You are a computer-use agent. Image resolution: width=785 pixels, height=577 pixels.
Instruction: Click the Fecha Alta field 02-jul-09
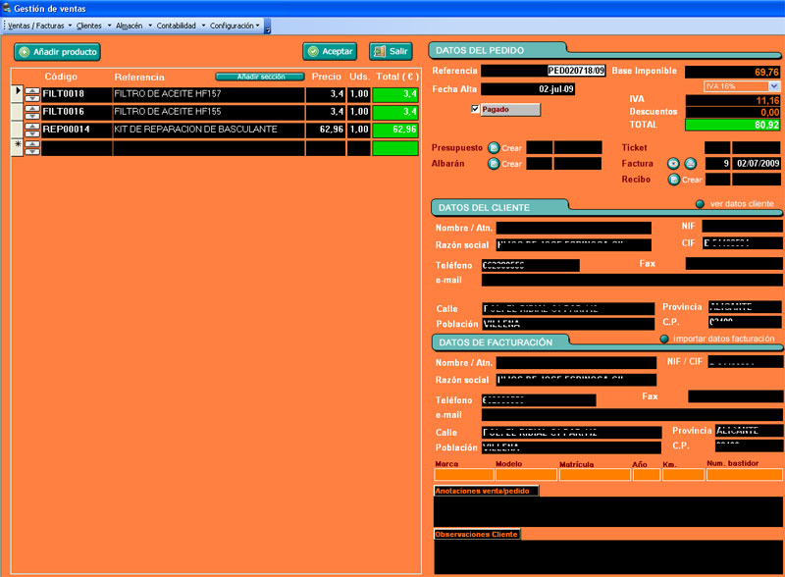(x=528, y=89)
